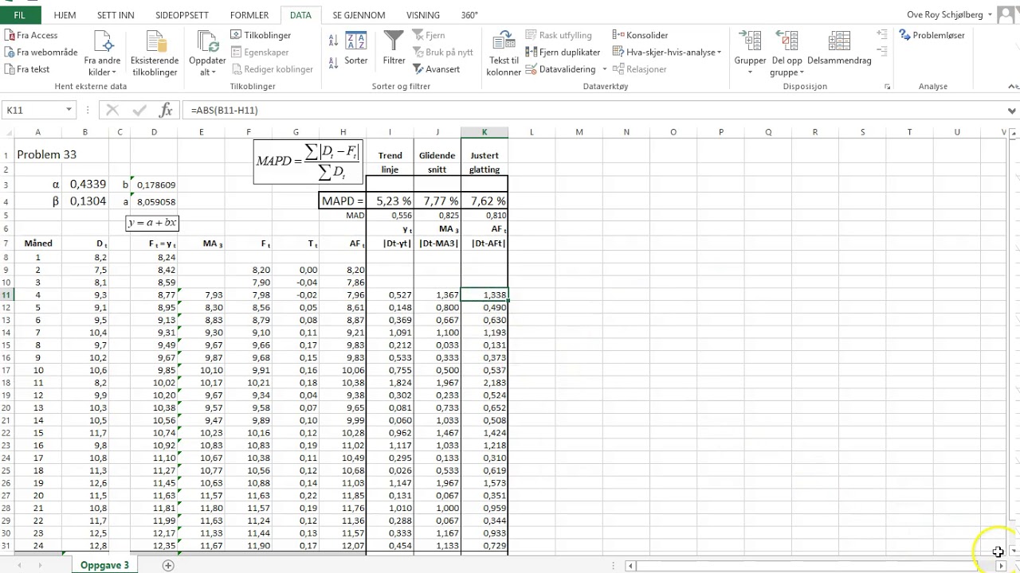Import from text file via Fra tekst

click(x=27, y=69)
